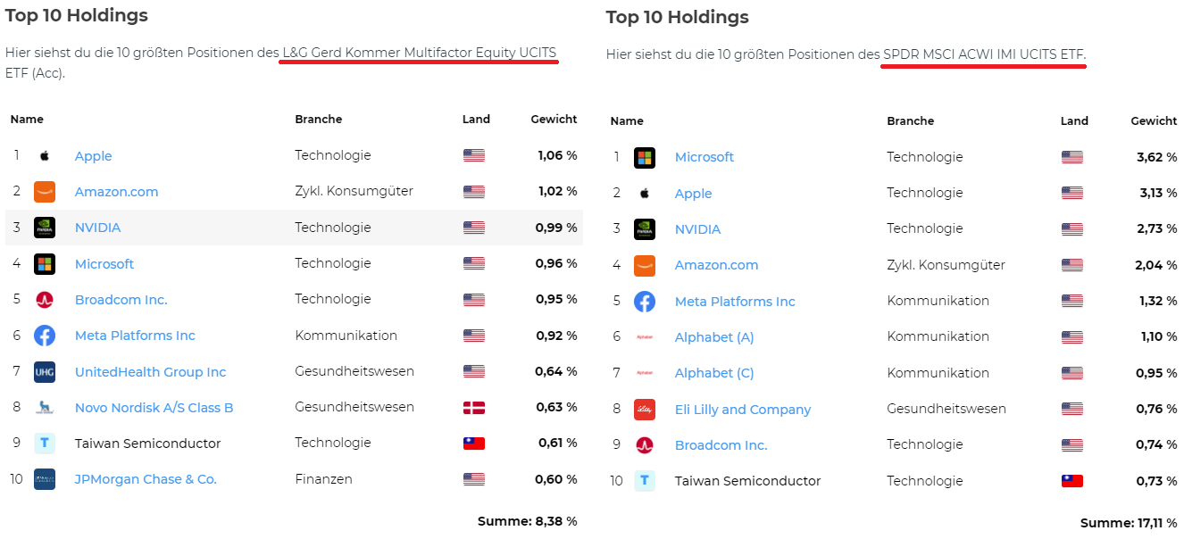Click Taiwan flag in the left table

click(474, 444)
